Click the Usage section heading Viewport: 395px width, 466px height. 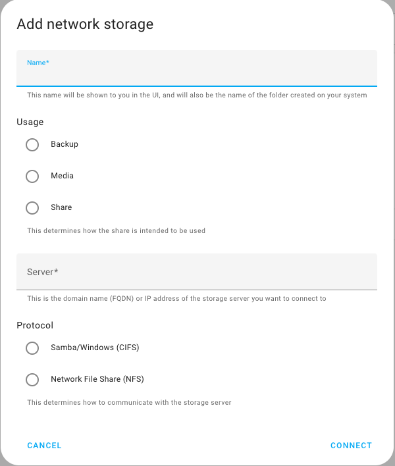click(30, 122)
